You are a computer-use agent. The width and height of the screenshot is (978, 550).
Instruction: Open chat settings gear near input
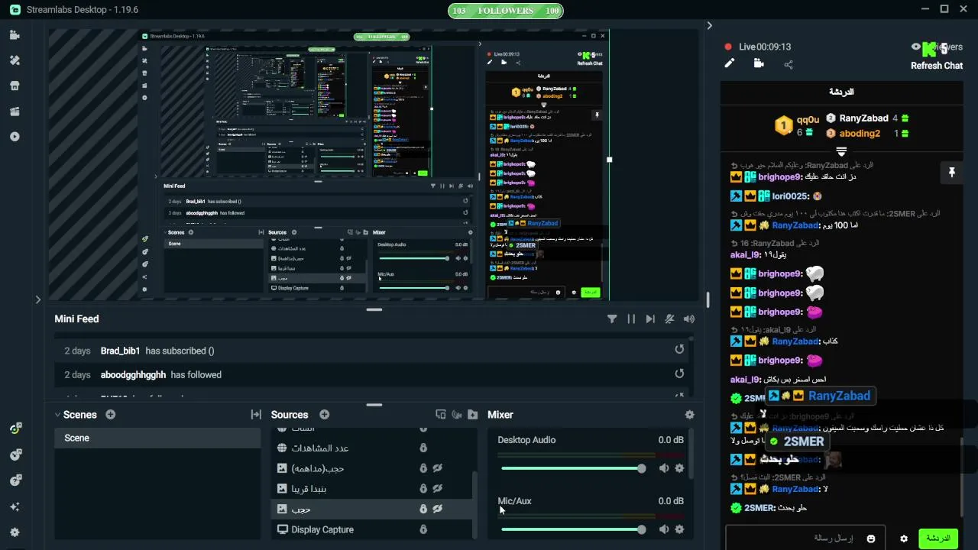pyautogui.click(x=904, y=539)
